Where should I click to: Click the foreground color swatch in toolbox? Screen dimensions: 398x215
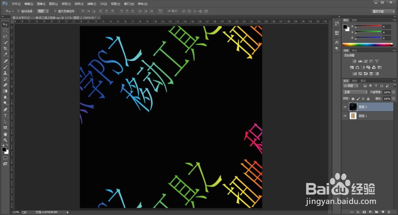tap(4, 149)
